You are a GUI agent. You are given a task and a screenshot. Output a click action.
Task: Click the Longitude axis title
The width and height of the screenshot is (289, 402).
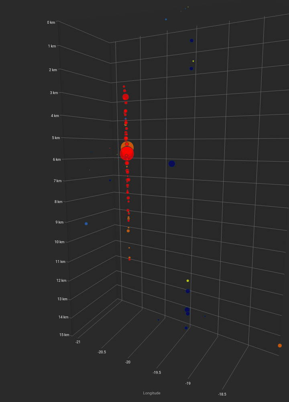click(x=152, y=393)
